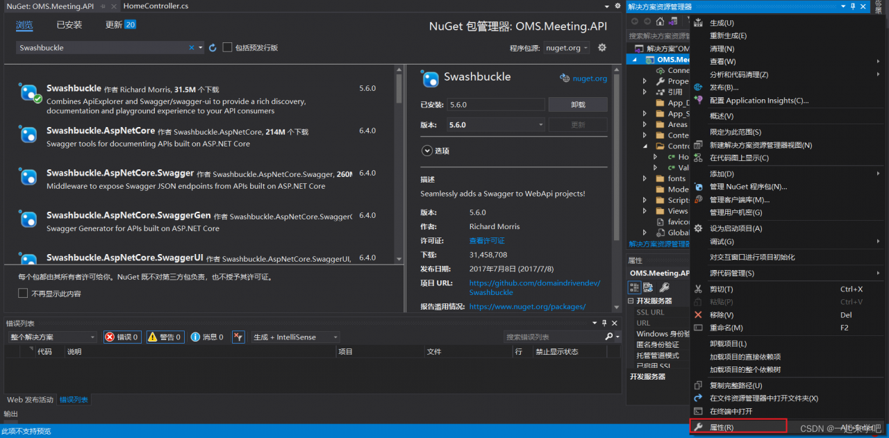Click the solution view switch icon beside home
This screenshot has height=438, width=889.
[673, 21]
